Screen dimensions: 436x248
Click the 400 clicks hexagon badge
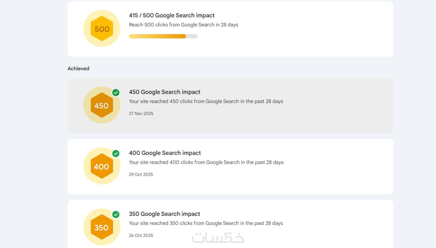102,166
